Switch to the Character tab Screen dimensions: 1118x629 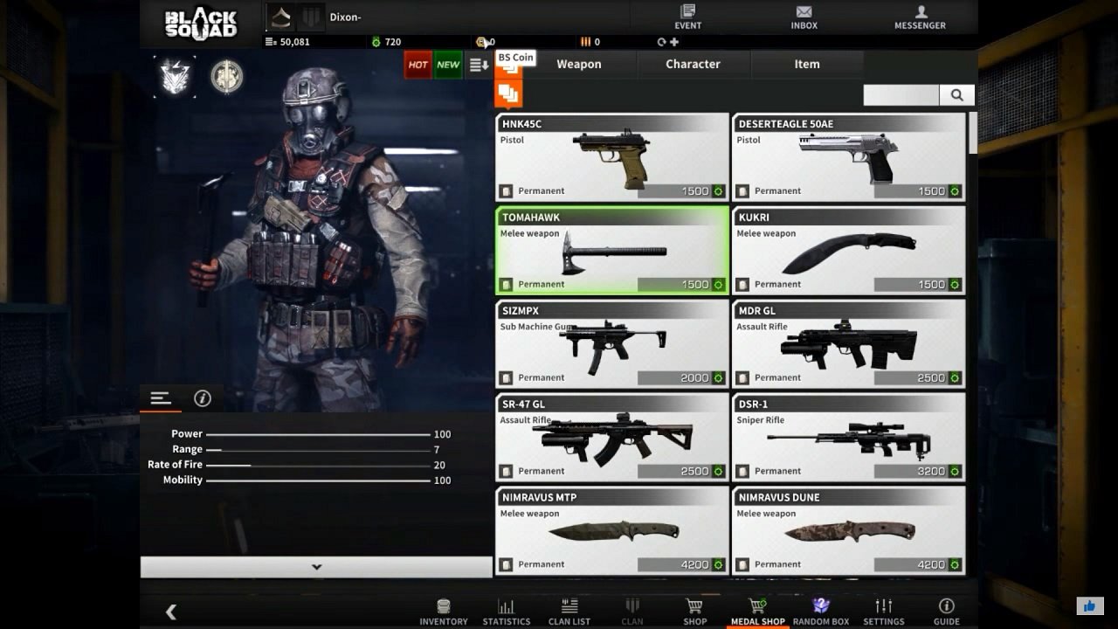(x=693, y=64)
